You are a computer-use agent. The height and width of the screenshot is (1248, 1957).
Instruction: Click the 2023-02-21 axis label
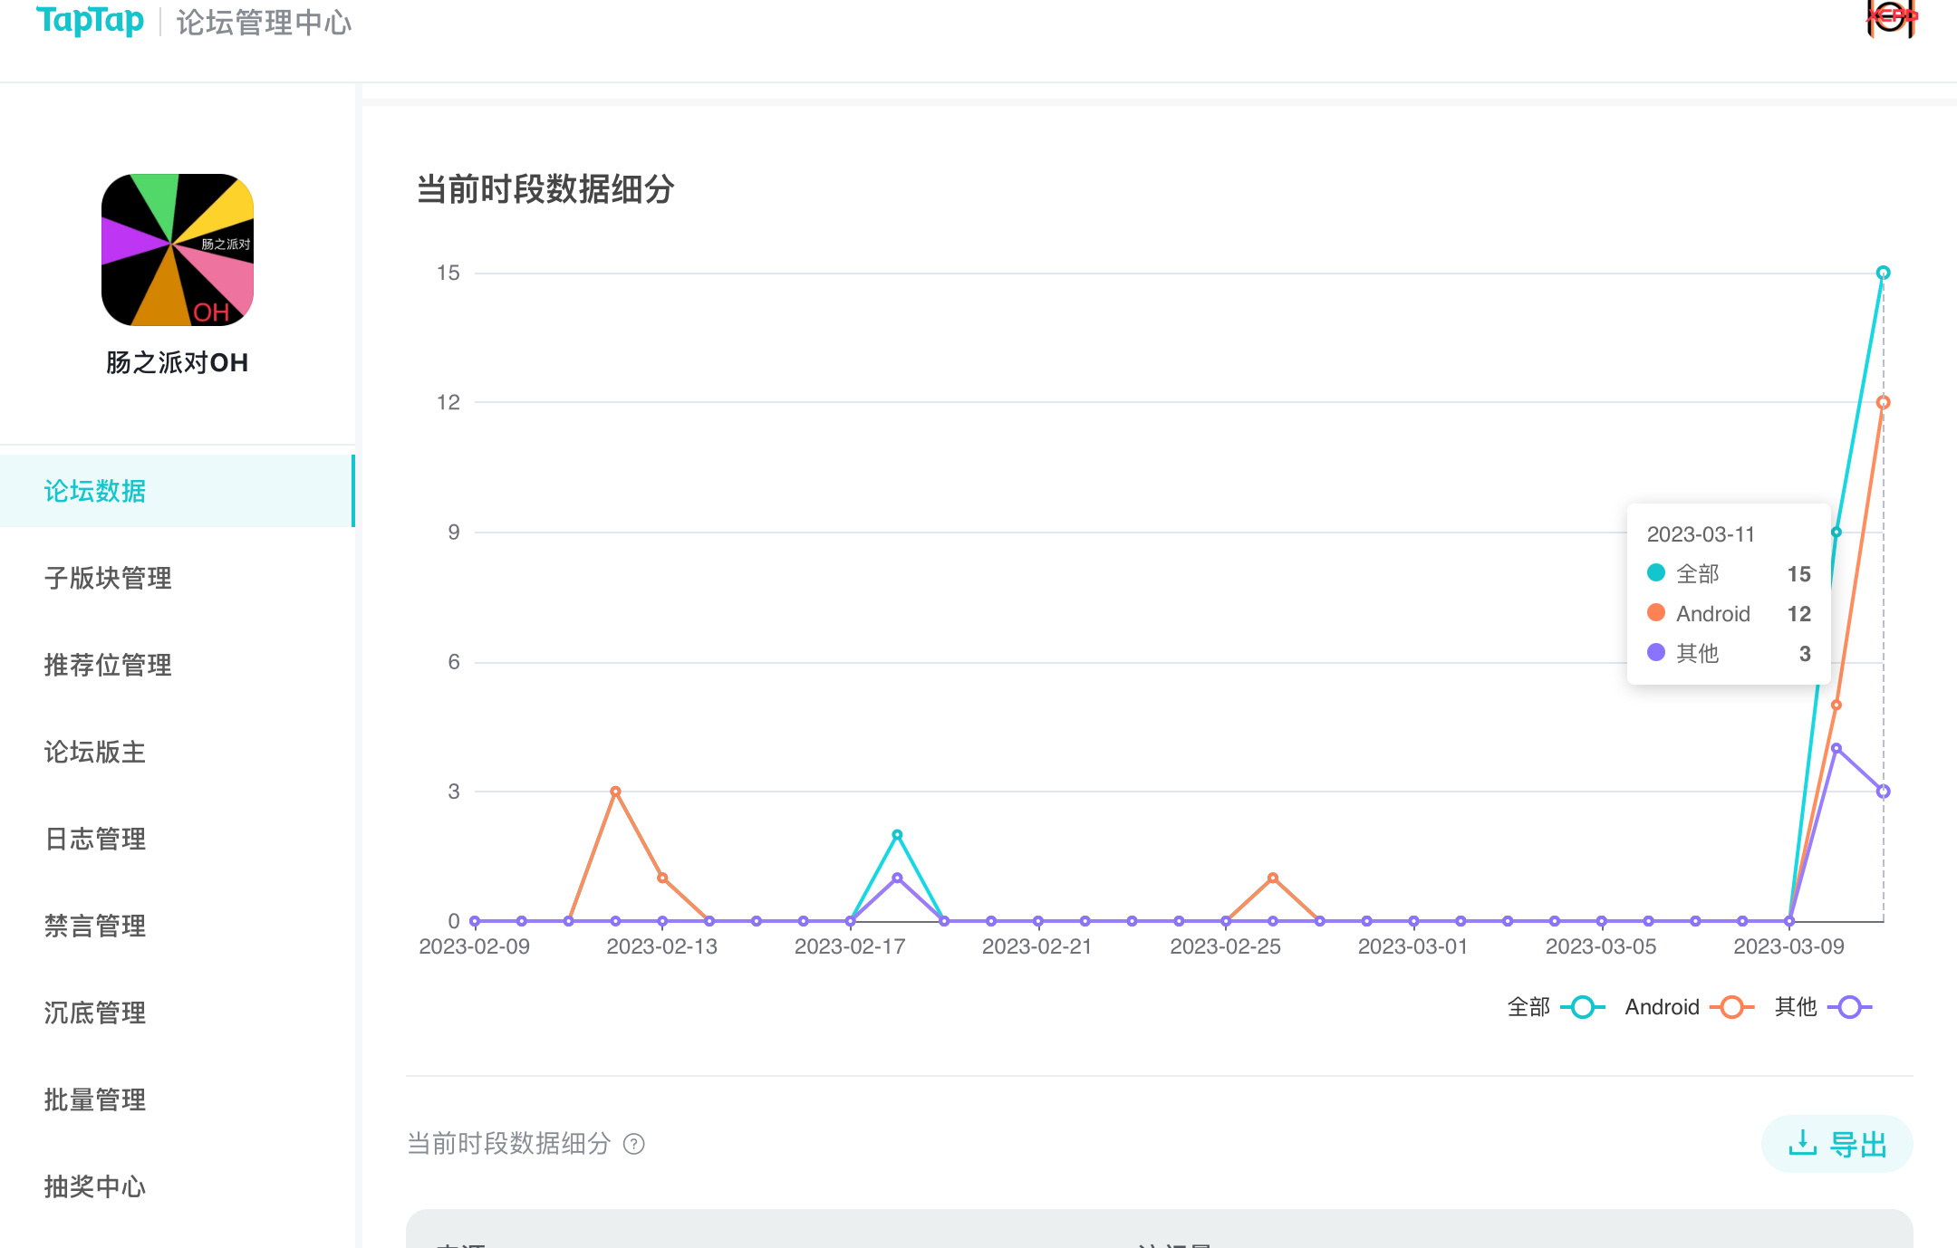click(x=1037, y=946)
